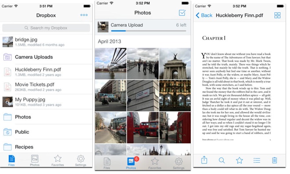Open the Recipes folder

46,147
